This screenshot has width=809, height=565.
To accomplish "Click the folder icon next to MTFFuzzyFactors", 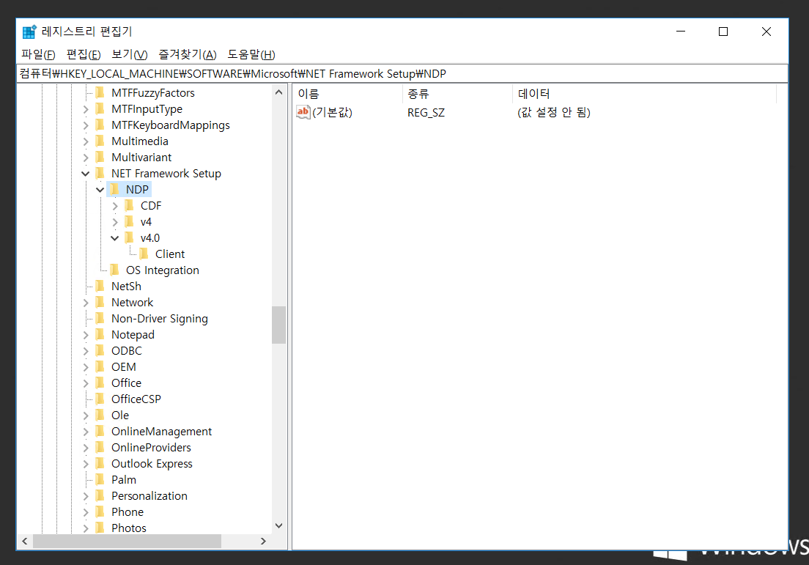I will pos(100,93).
